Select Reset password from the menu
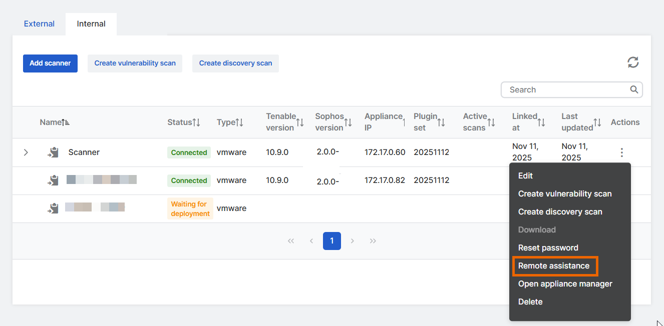 (x=548, y=247)
